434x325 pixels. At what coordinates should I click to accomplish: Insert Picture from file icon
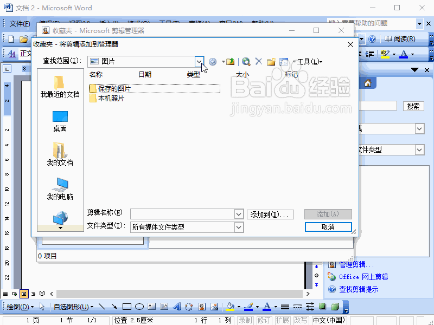coord(214,307)
